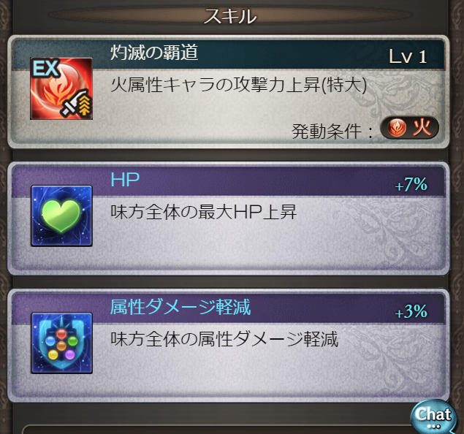Select the HP bonus title
Image resolution: width=464 pixels, height=434 pixels.
click(x=125, y=179)
